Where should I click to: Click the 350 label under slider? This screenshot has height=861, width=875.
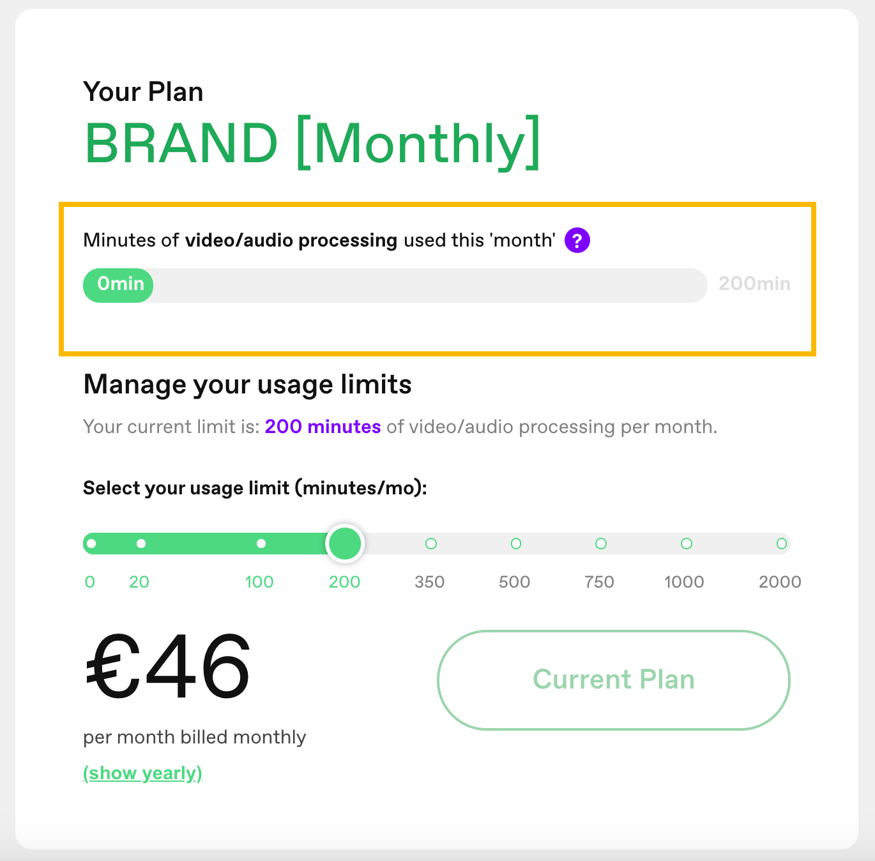[430, 582]
